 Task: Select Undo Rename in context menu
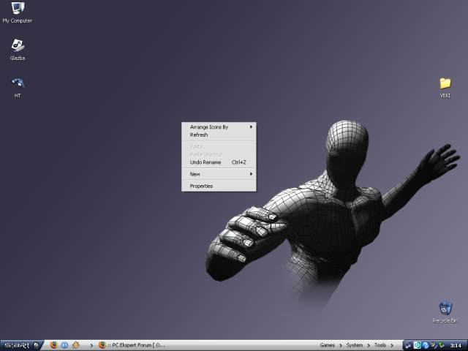coord(205,162)
